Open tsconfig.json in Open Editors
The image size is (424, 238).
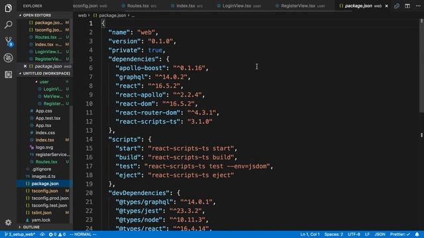(x=48, y=30)
